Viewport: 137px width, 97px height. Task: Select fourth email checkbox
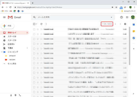tap(34, 44)
